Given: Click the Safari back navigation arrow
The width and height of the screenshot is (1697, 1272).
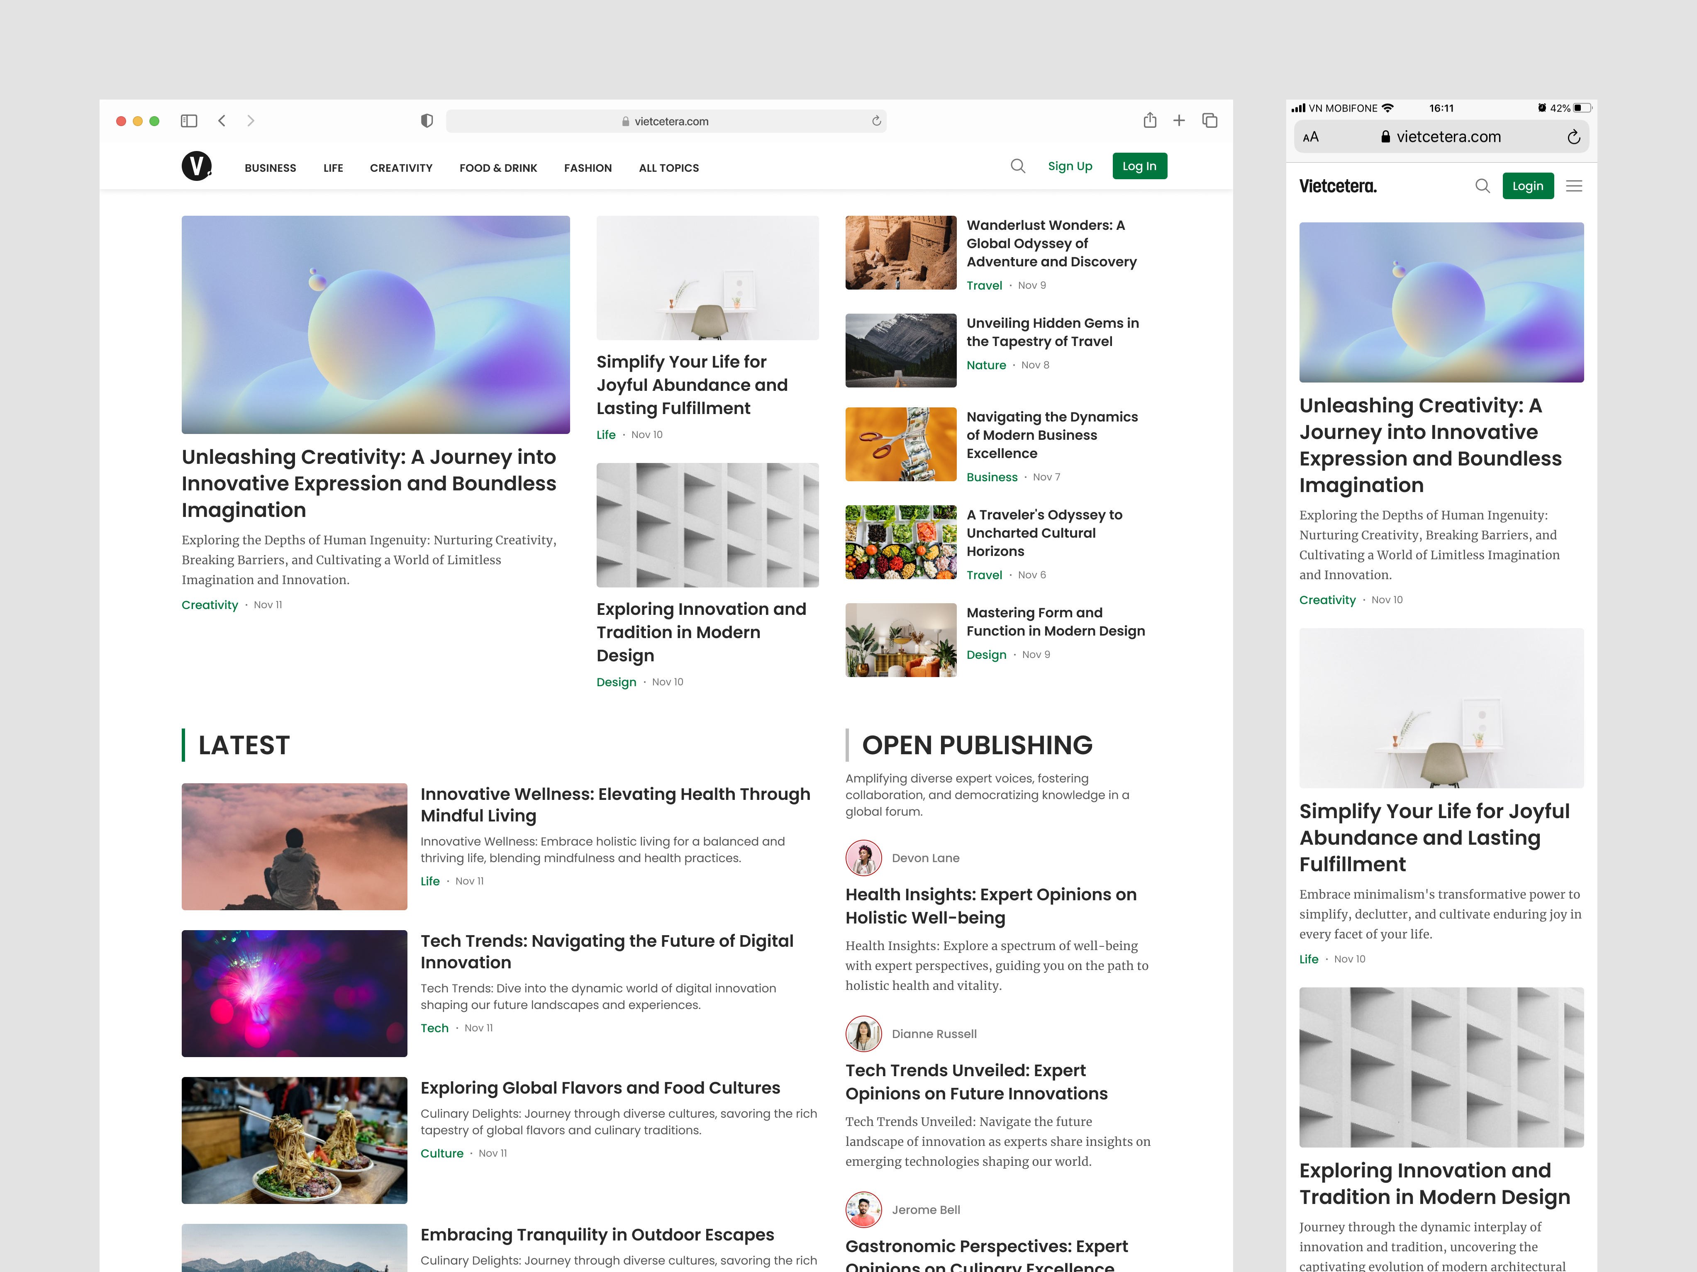Looking at the screenshot, I should [x=221, y=120].
